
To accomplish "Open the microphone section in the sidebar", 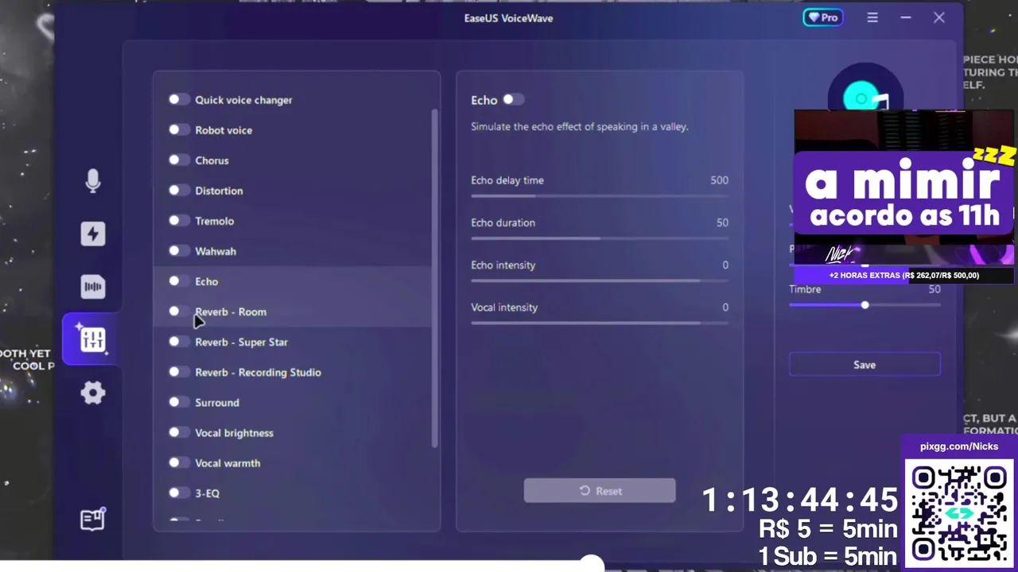I will pyautogui.click(x=93, y=181).
